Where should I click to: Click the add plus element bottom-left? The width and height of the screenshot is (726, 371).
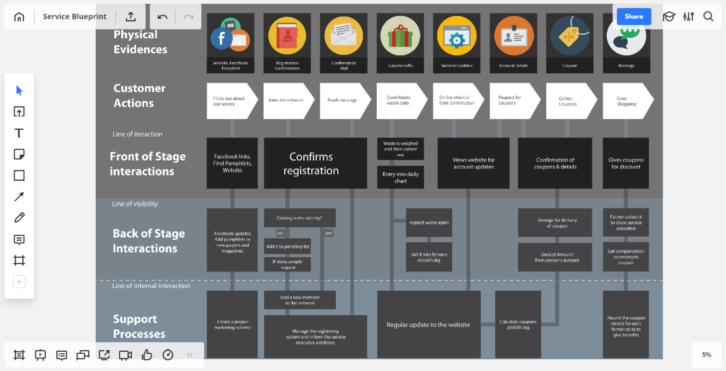[19, 282]
